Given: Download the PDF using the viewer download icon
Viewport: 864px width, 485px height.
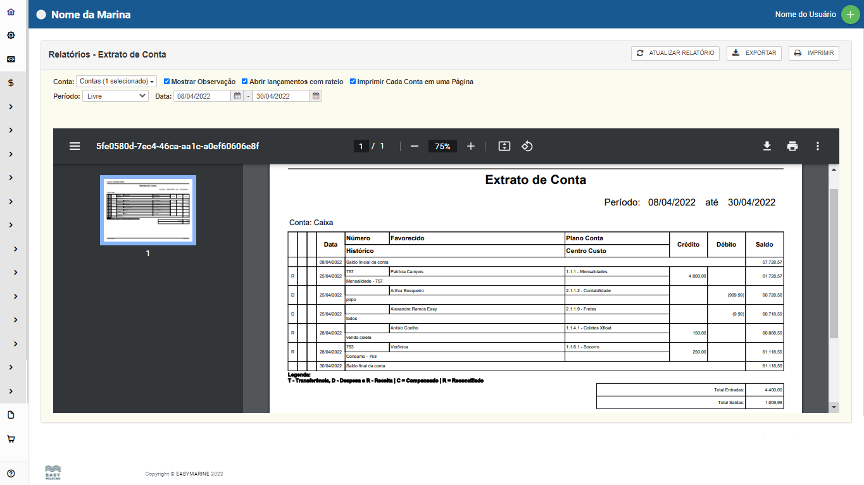Looking at the screenshot, I should click(767, 146).
